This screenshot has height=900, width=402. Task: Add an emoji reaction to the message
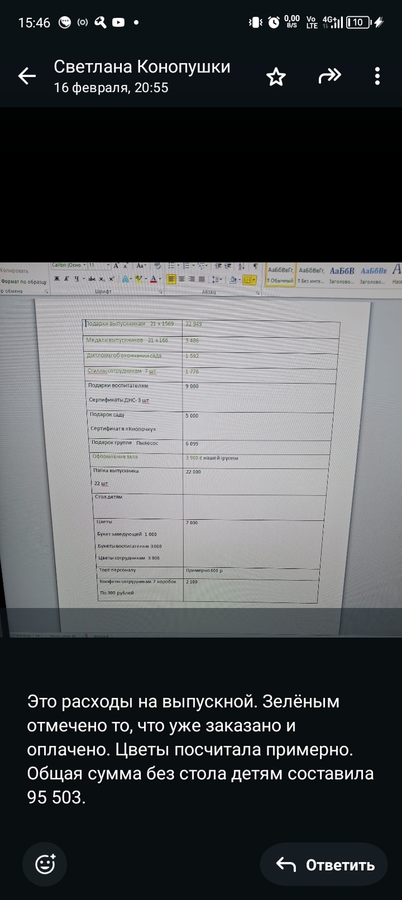click(x=45, y=864)
